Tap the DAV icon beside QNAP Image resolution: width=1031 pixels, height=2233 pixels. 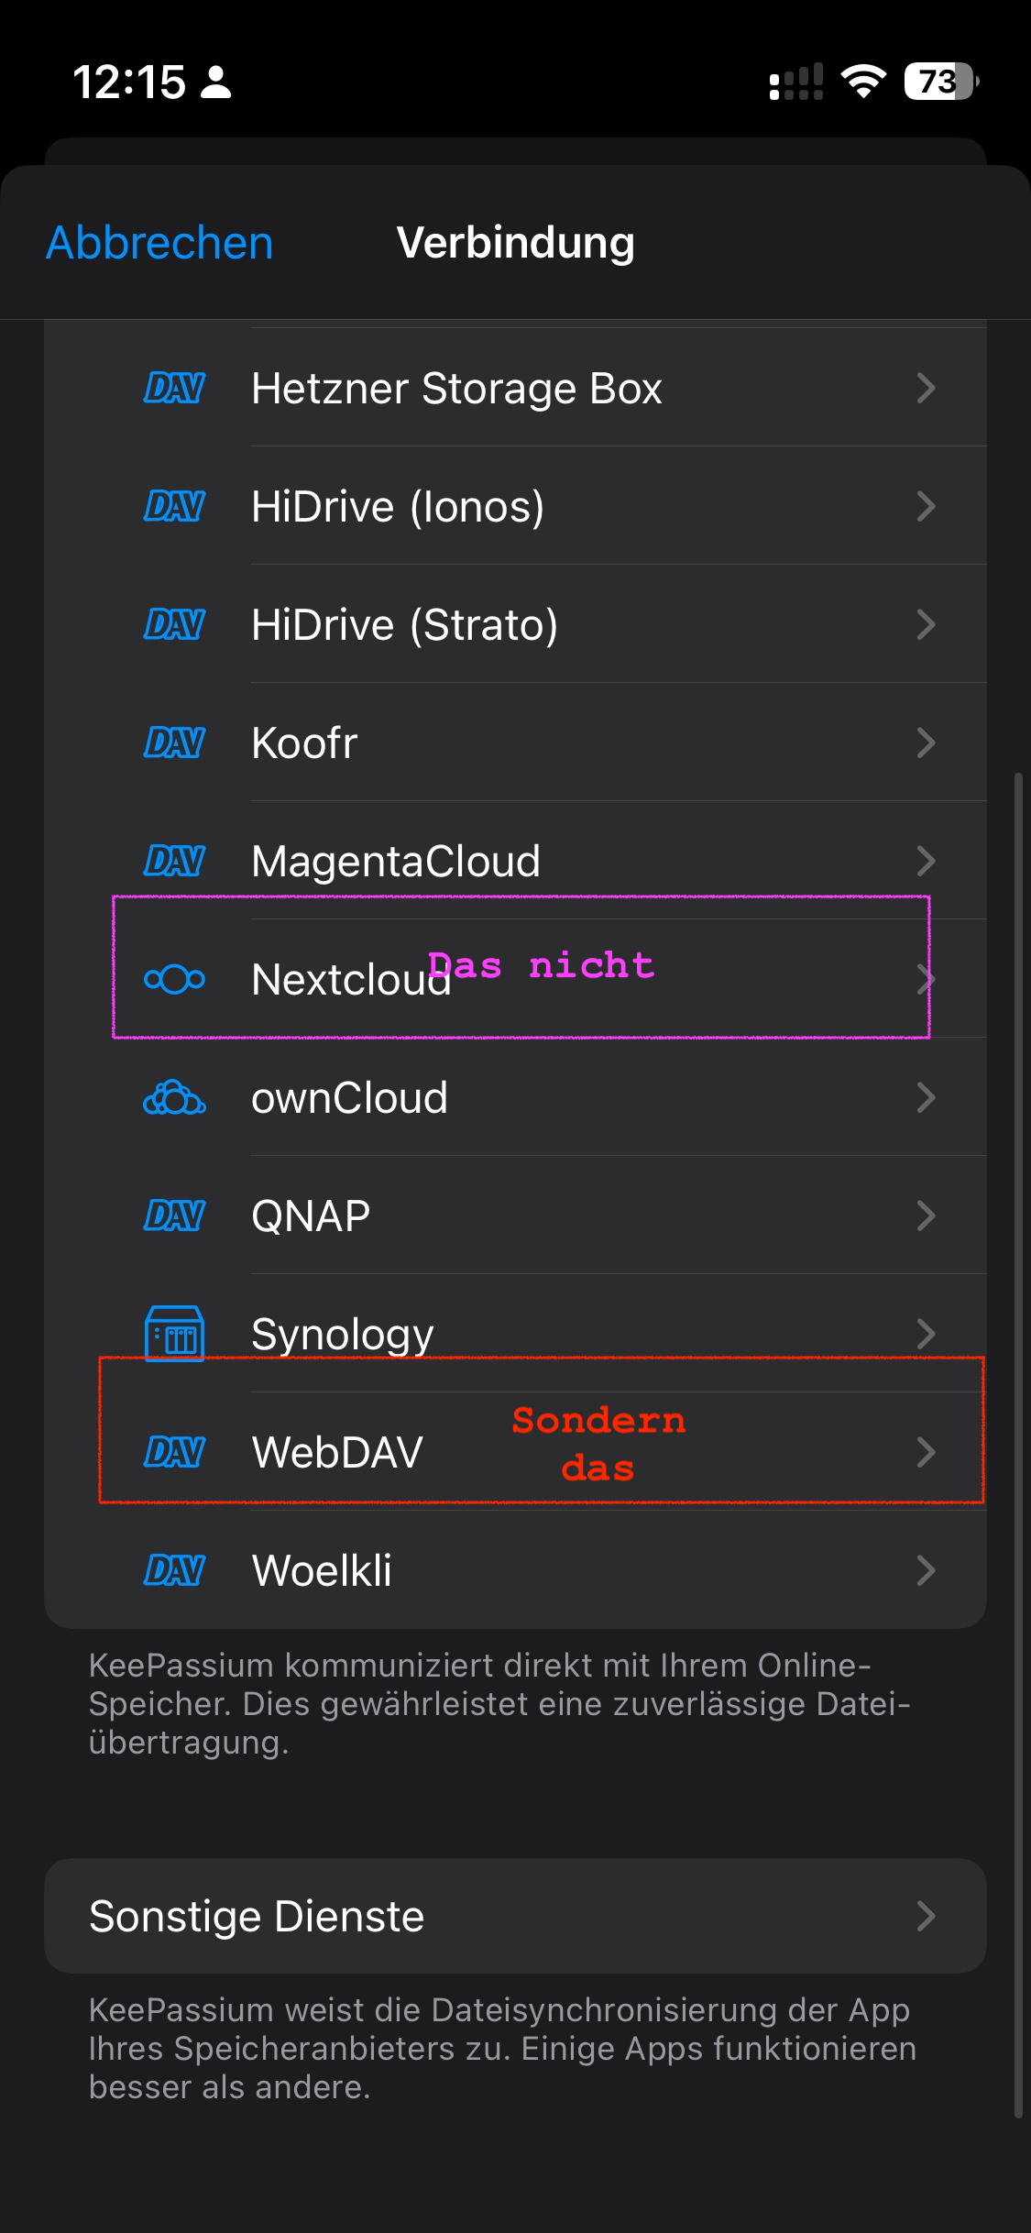[174, 1215]
